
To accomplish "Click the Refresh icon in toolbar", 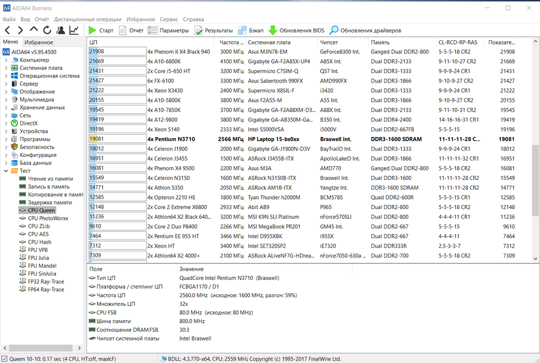I will (x=47, y=30).
